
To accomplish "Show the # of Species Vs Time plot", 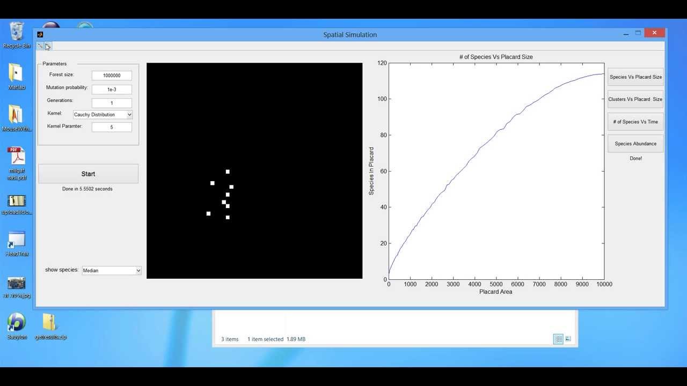I will pyautogui.click(x=635, y=122).
